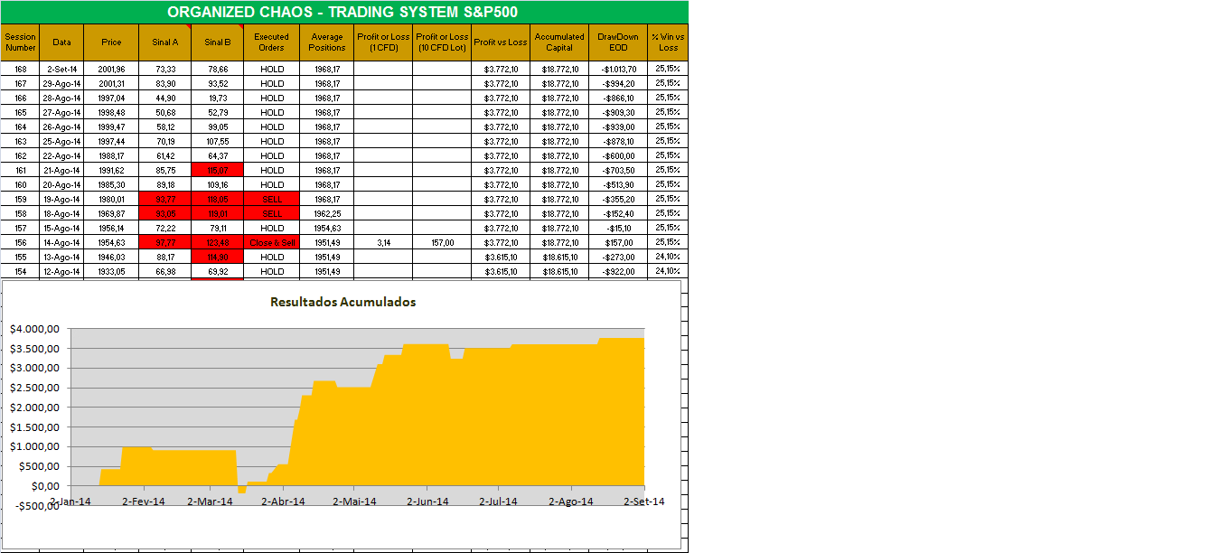The width and height of the screenshot is (1229, 553).
Task: Select price cell 2001,31
Action: click(112, 83)
